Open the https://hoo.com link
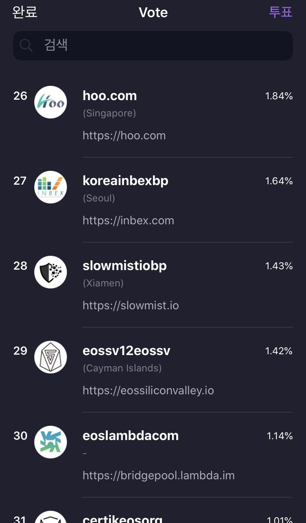 tap(124, 136)
